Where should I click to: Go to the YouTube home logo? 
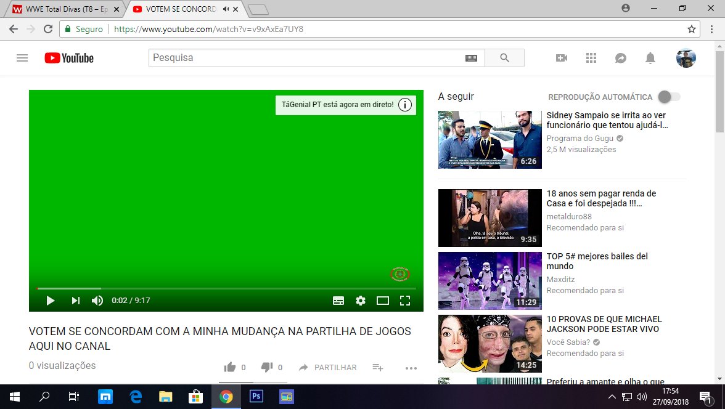[69, 58]
